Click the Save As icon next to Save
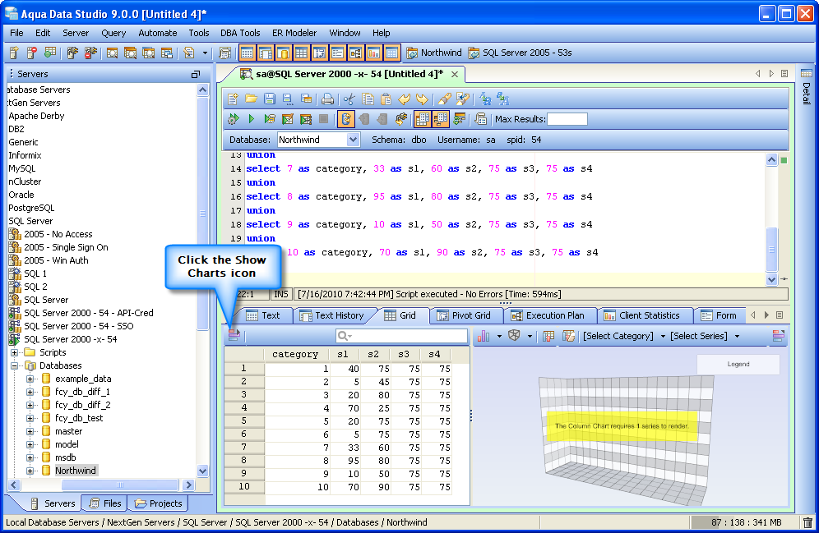 click(287, 99)
